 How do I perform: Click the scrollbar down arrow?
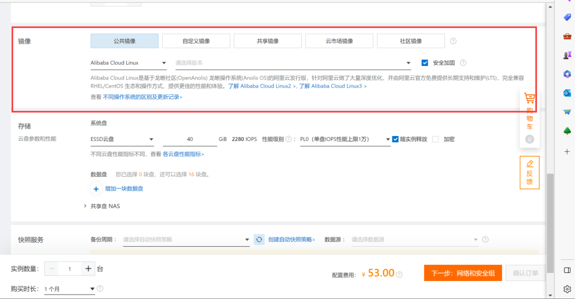pyautogui.click(x=550, y=295)
